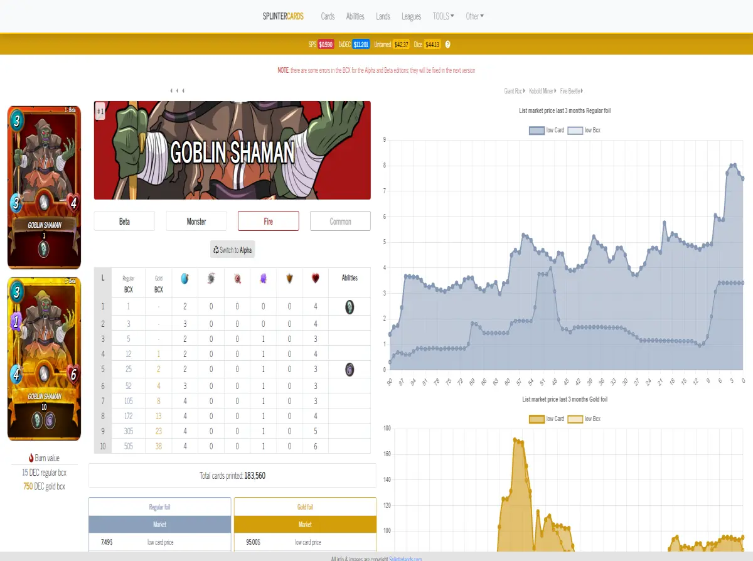Click the armor shield column icon

tap(289, 279)
